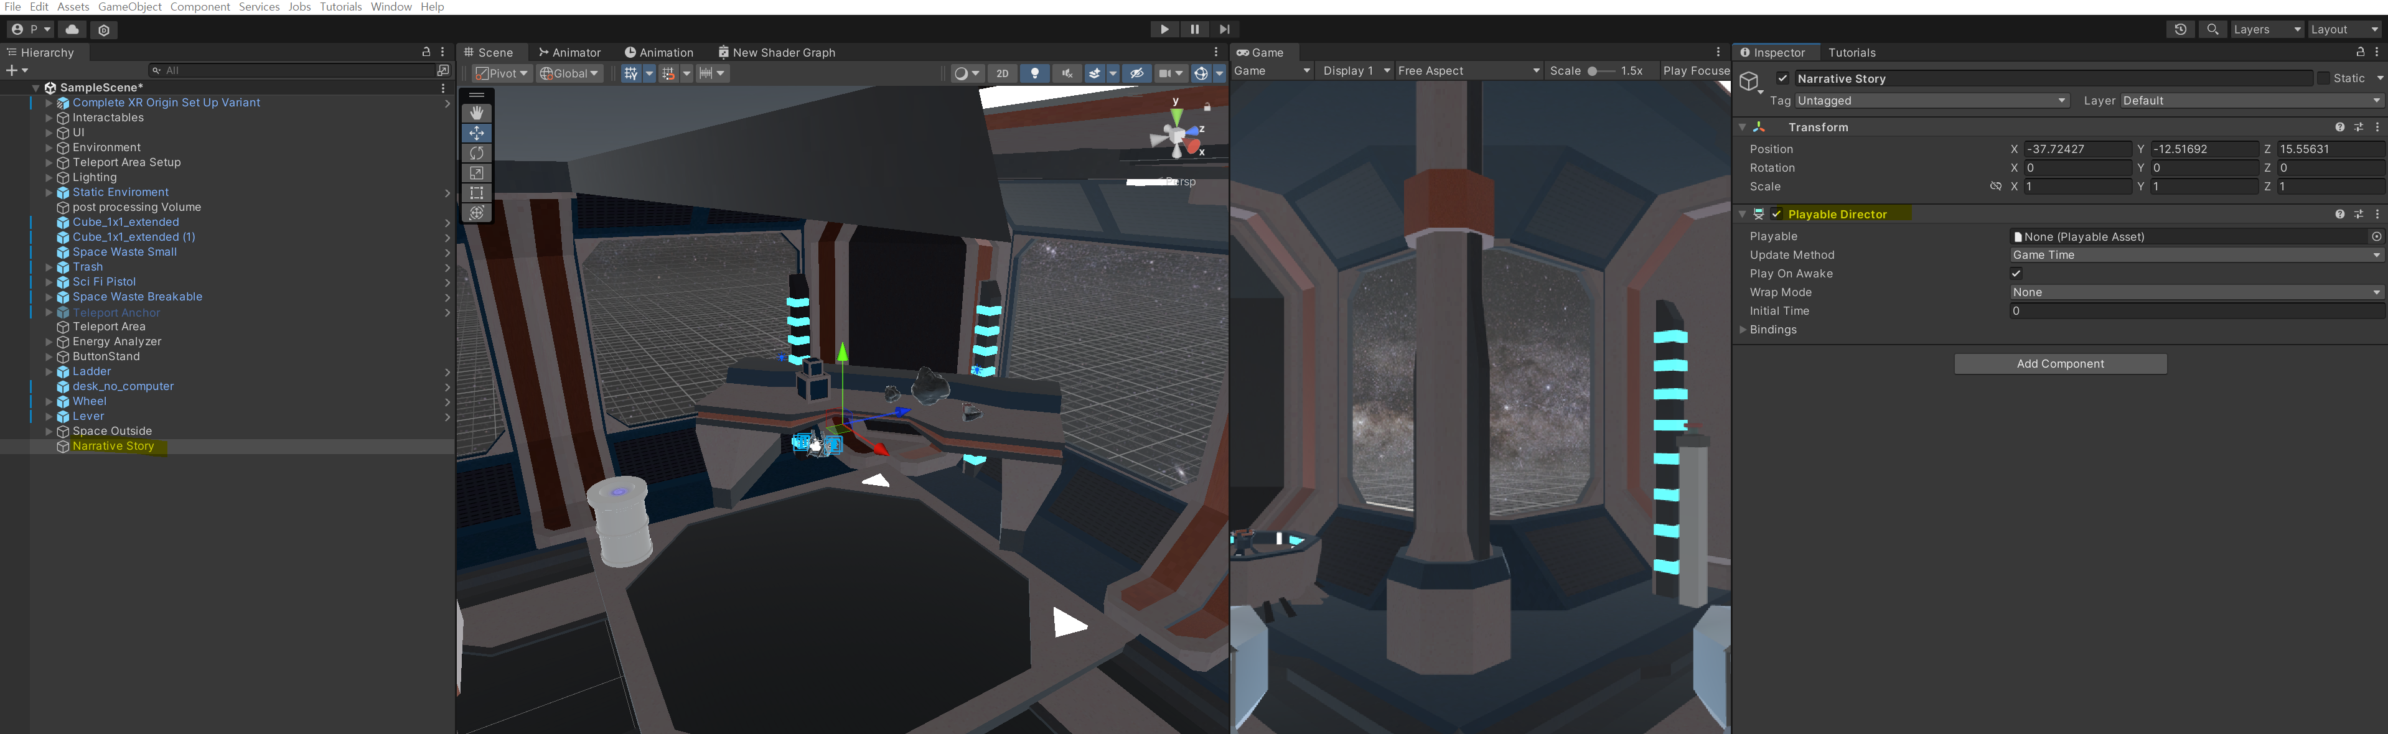Click the cloud services icon
This screenshot has width=2388, height=734.
[x=72, y=30]
